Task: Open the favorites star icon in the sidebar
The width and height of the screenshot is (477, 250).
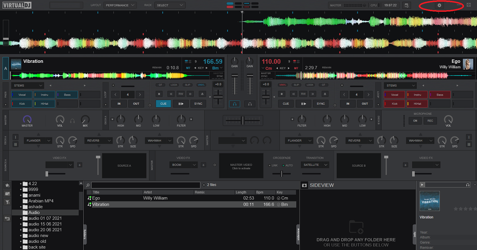Action: [x=7, y=185]
